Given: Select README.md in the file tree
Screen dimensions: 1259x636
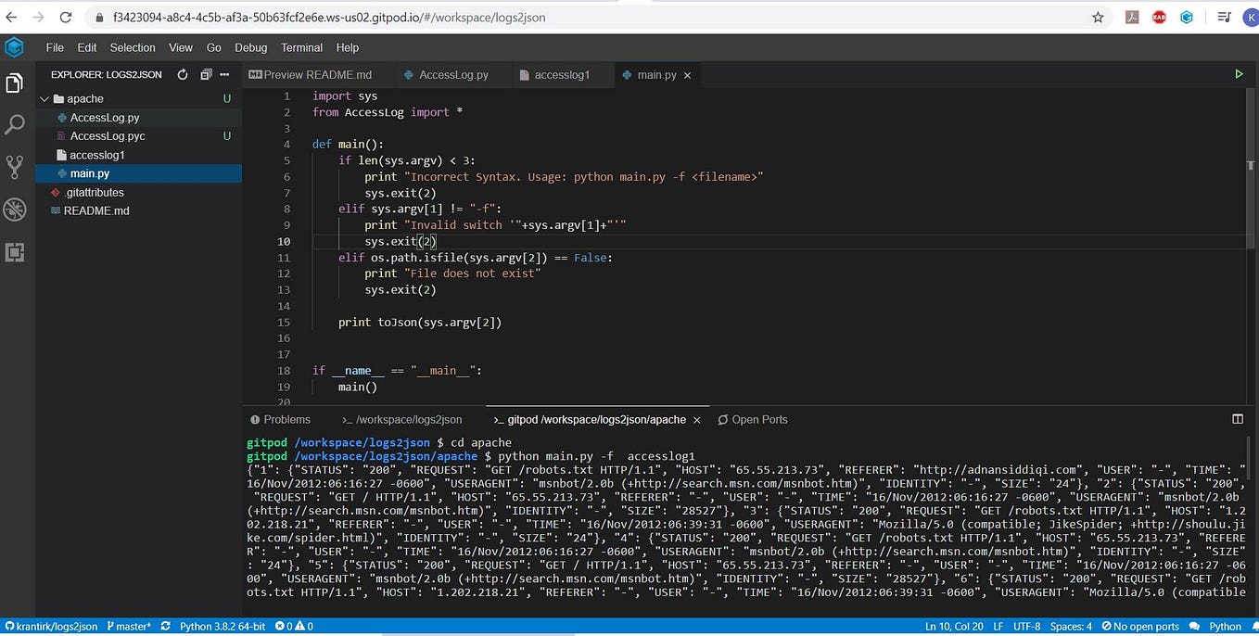Looking at the screenshot, I should 96,210.
